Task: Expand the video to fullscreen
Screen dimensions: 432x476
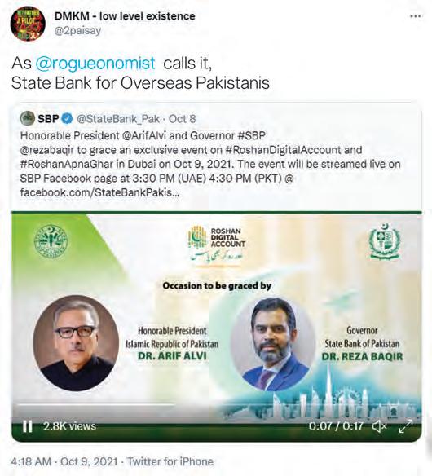Action: (x=405, y=426)
